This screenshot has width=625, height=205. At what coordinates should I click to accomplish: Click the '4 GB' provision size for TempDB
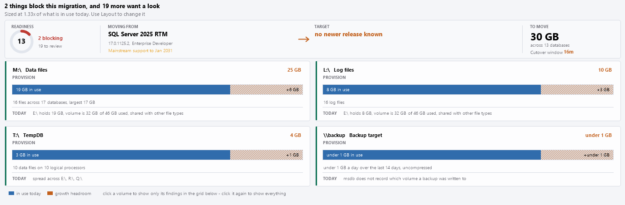point(296,135)
